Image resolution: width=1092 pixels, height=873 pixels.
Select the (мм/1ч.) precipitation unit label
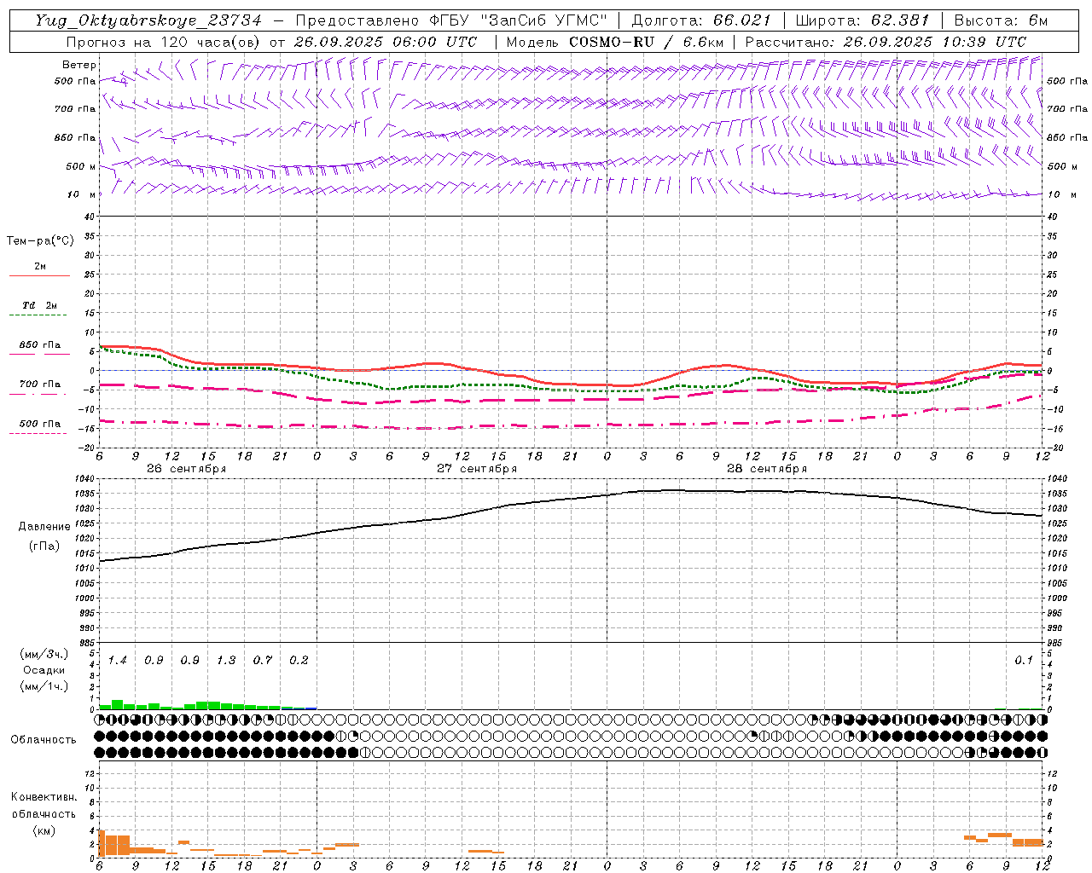[44, 686]
